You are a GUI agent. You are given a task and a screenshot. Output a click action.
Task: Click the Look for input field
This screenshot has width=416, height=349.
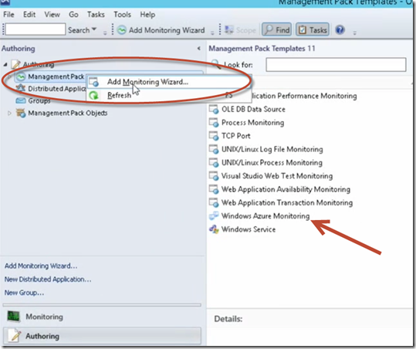(336, 65)
